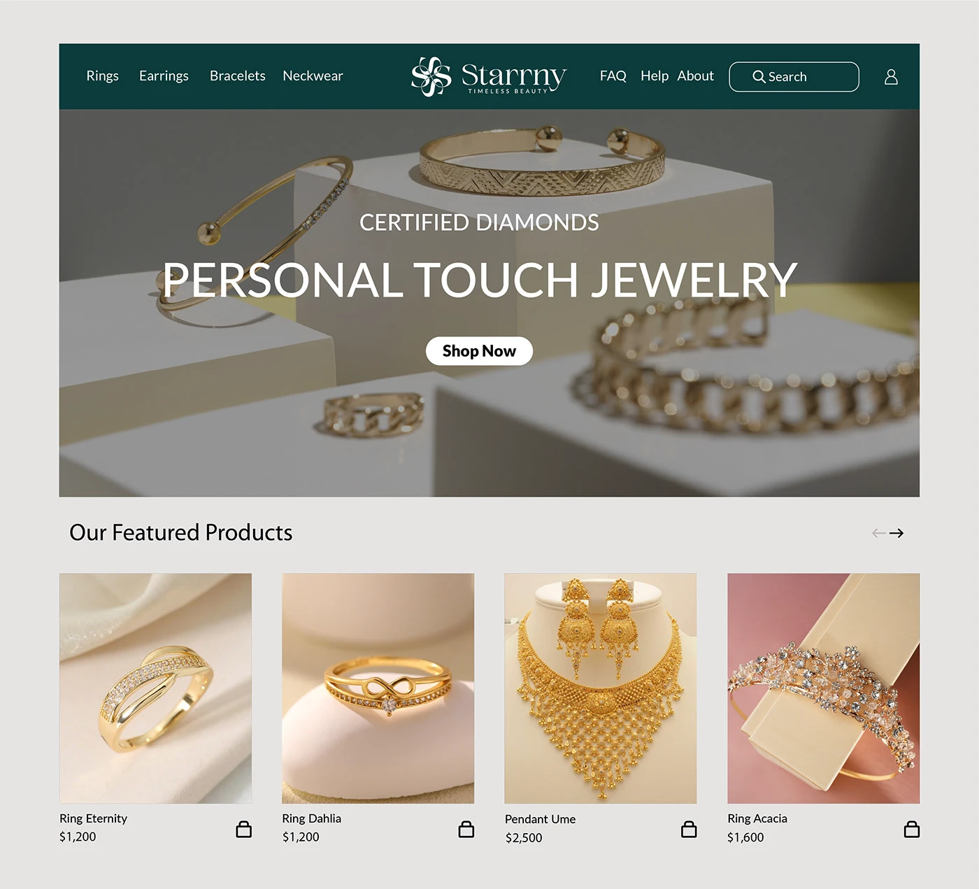The width and height of the screenshot is (979, 889).
Task: Focus the Search input field
Action: (794, 76)
